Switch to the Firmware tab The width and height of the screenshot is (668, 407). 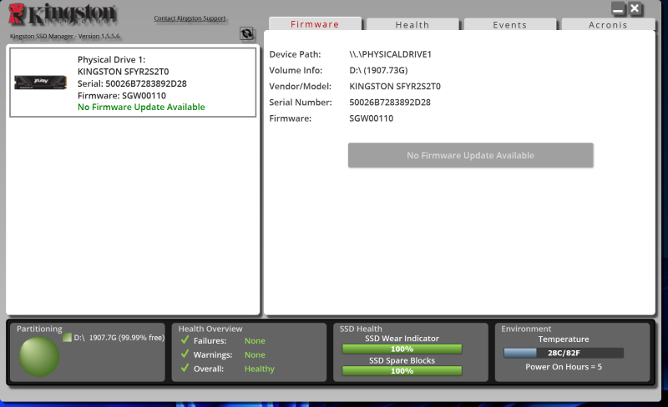[315, 24]
